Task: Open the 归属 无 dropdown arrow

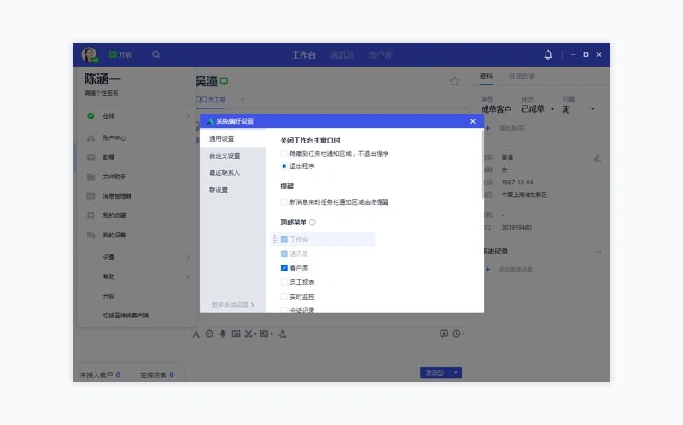Action: [x=593, y=109]
